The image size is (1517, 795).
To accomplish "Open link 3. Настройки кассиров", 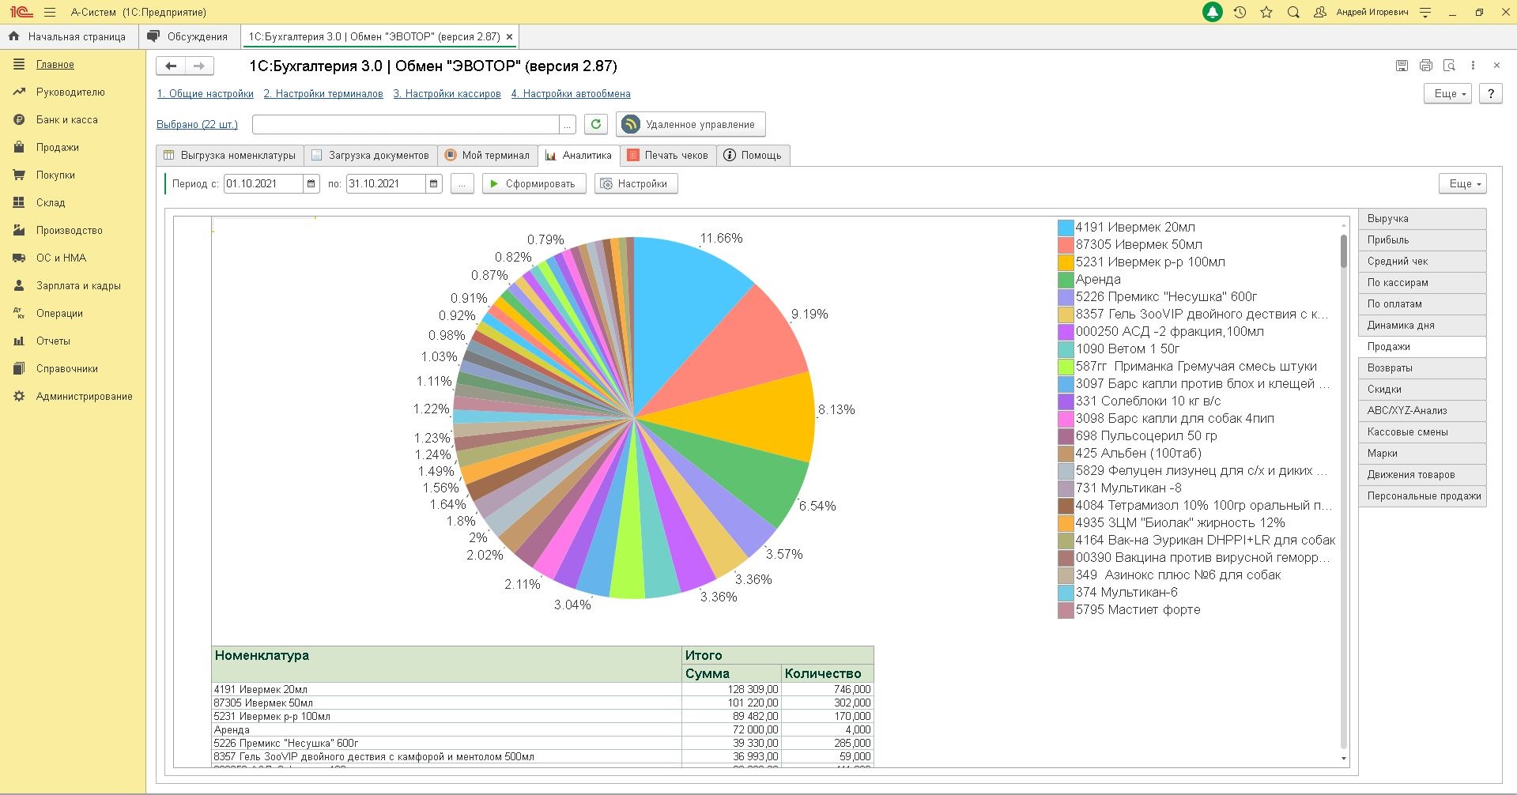I will [447, 94].
